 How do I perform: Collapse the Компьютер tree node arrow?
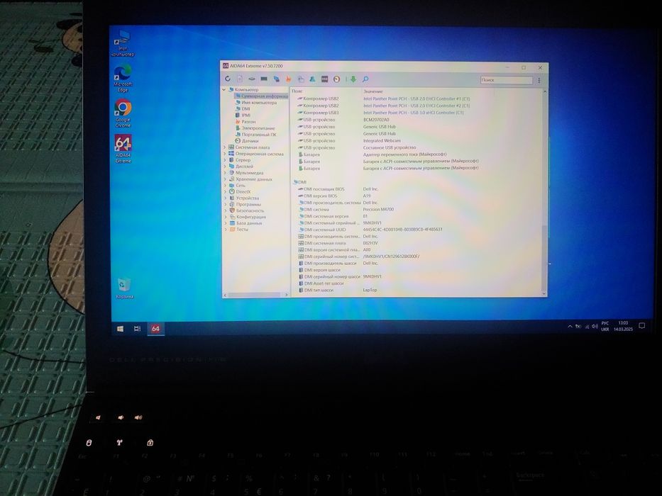tap(224, 90)
